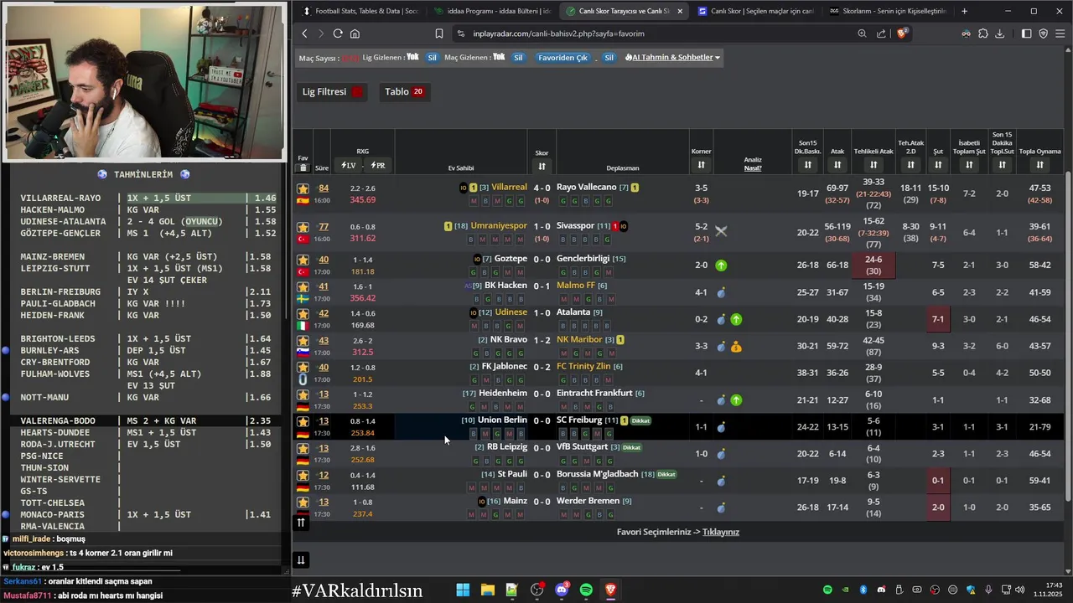Toggle the favorite star for BK Hacken
This screenshot has width=1073, height=603.
(x=303, y=286)
